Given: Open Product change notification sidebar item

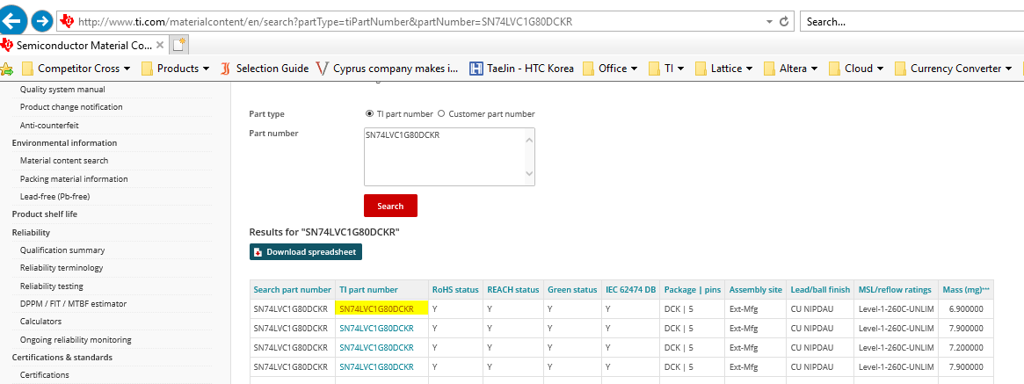Looking at the screenshot, I should pos(71,107).
